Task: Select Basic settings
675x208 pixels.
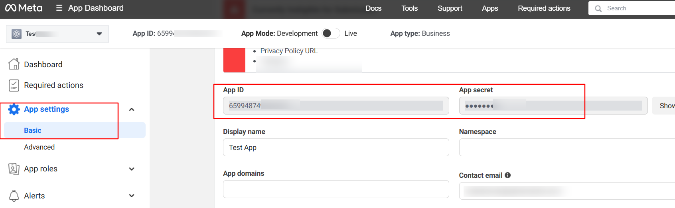Action: click(x=75, y=130)
